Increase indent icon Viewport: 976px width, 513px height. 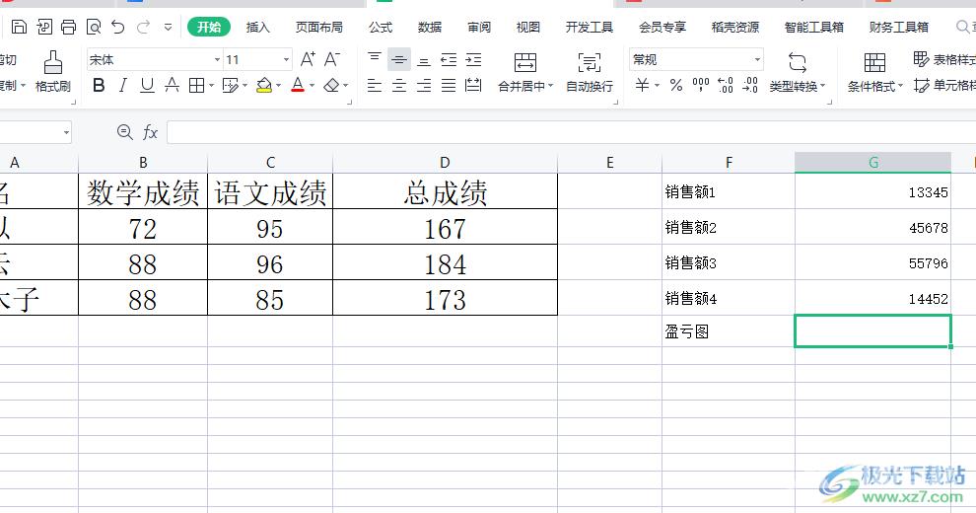[473, 60]
